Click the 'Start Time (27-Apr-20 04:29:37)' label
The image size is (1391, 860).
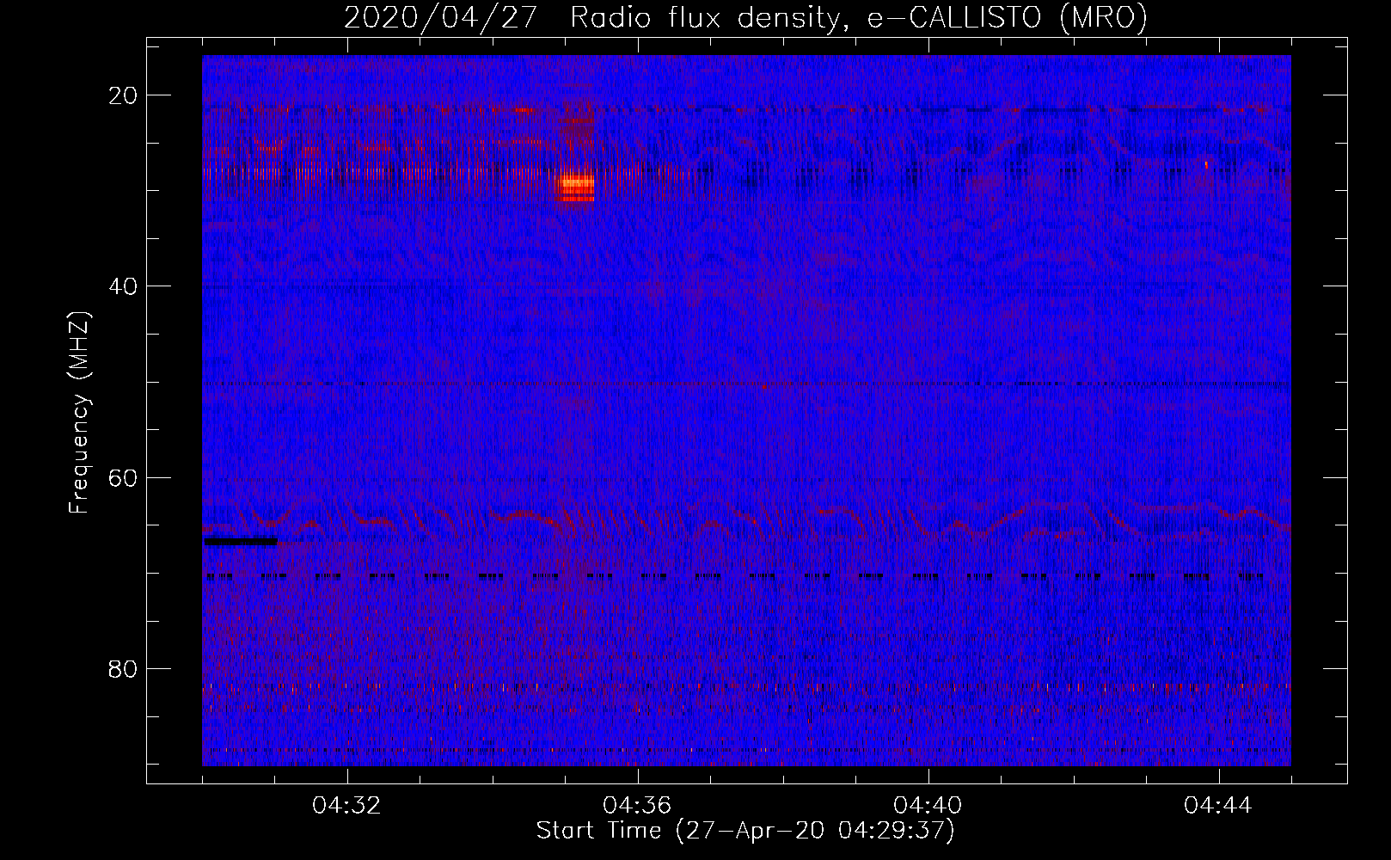coord(745,831)
